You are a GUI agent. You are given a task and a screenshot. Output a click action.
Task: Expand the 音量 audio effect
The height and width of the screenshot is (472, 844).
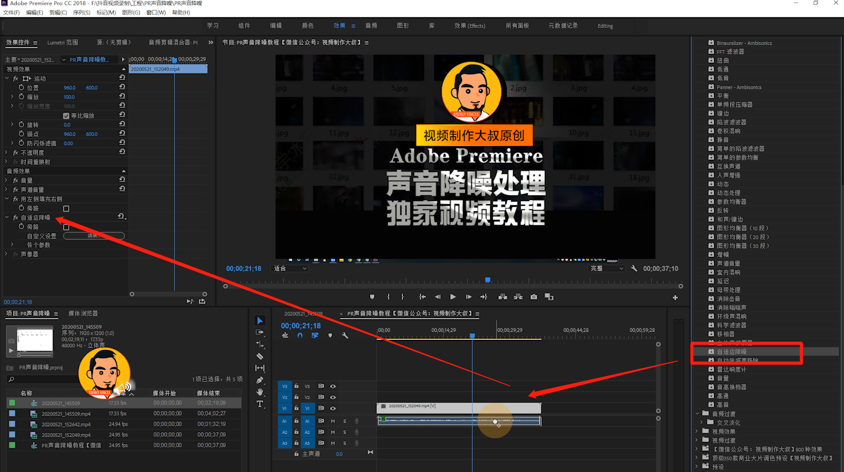(x=6, y=180)
